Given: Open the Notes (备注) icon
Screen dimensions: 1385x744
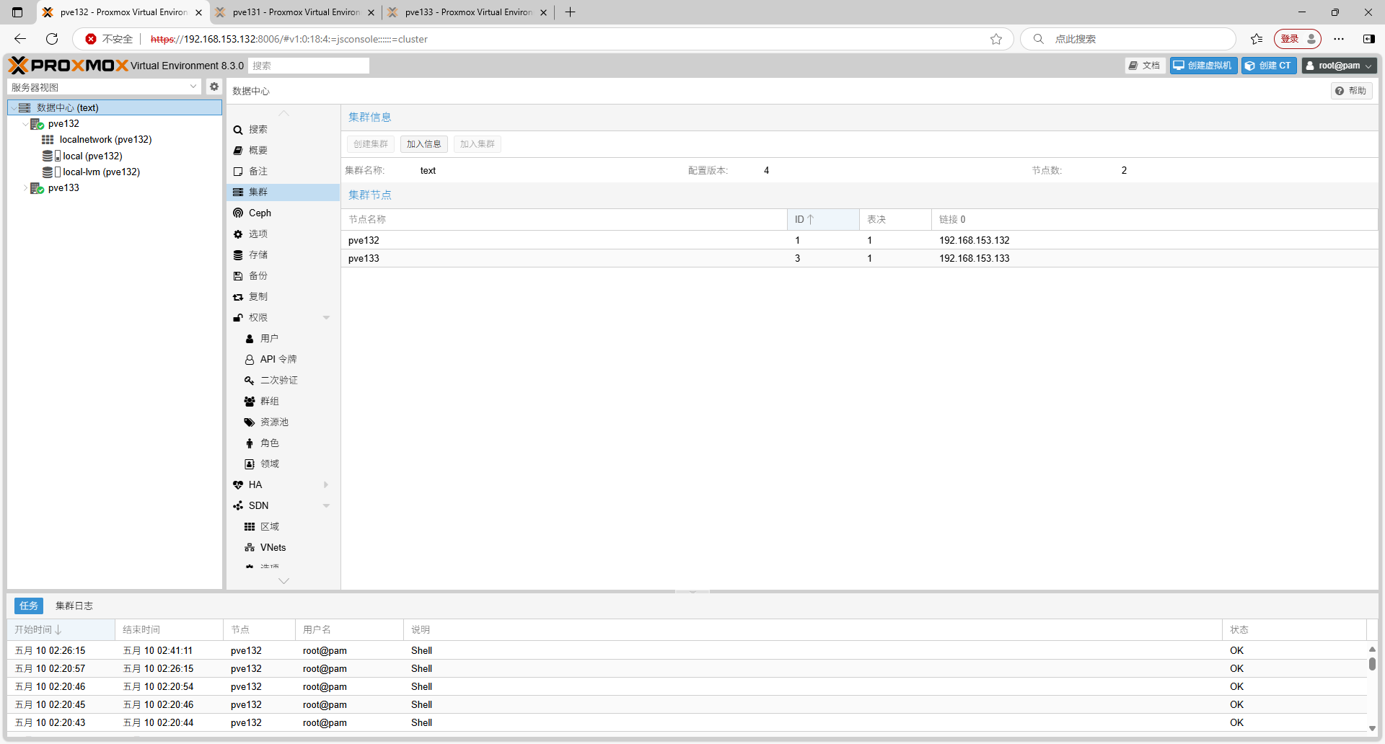Looking at the screenshot, I should (238, 172).
